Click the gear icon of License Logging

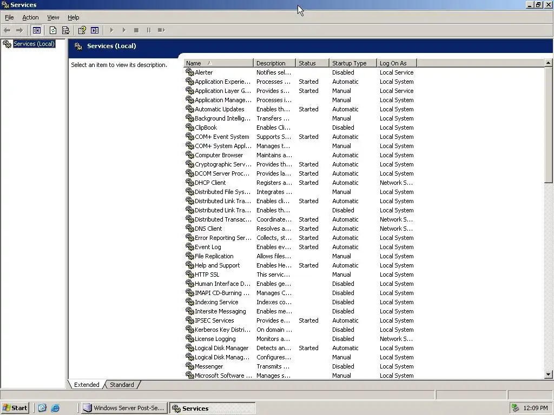(x=190, y=338)
